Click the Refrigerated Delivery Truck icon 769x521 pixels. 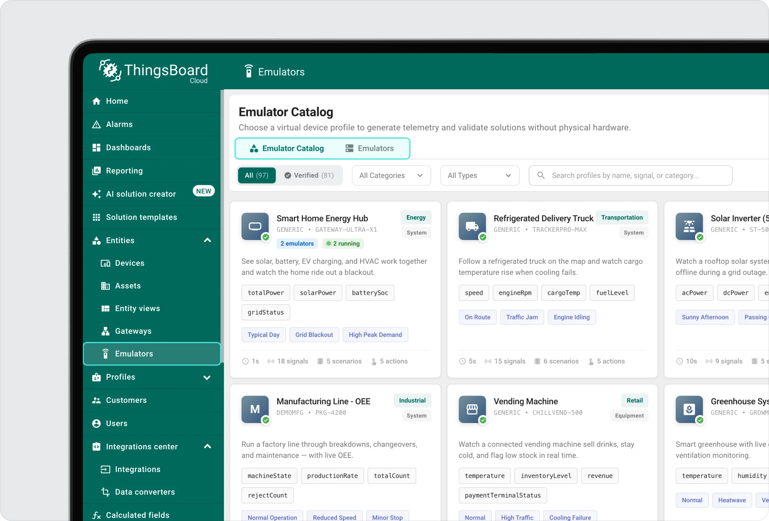(472, 226)
